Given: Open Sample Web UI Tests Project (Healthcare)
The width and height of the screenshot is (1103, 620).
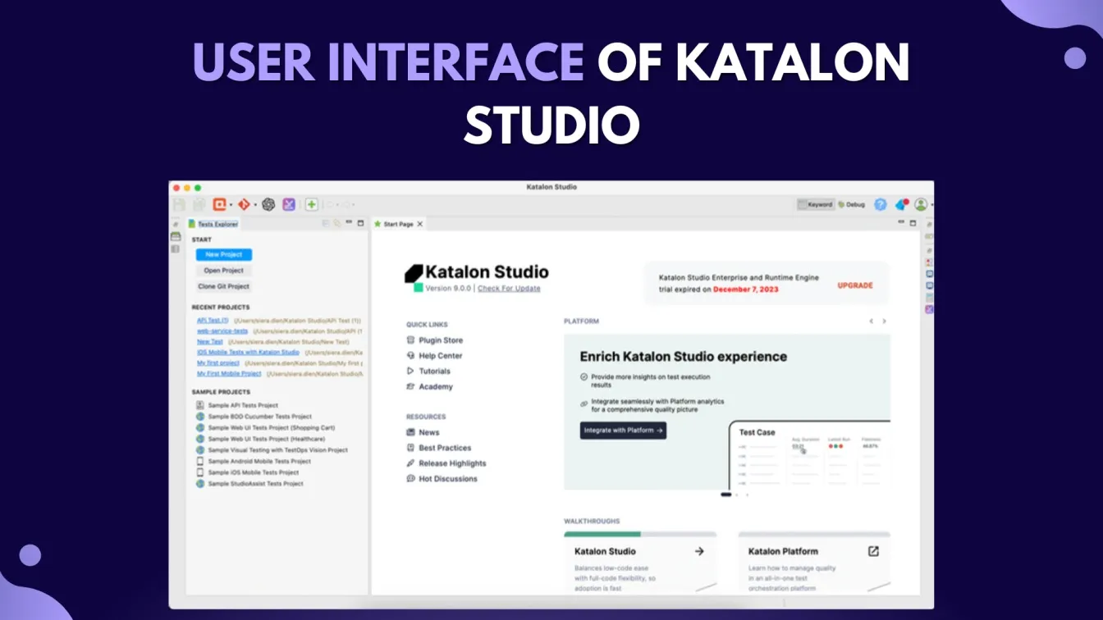Looking at the screenshot, I should 261,439.
